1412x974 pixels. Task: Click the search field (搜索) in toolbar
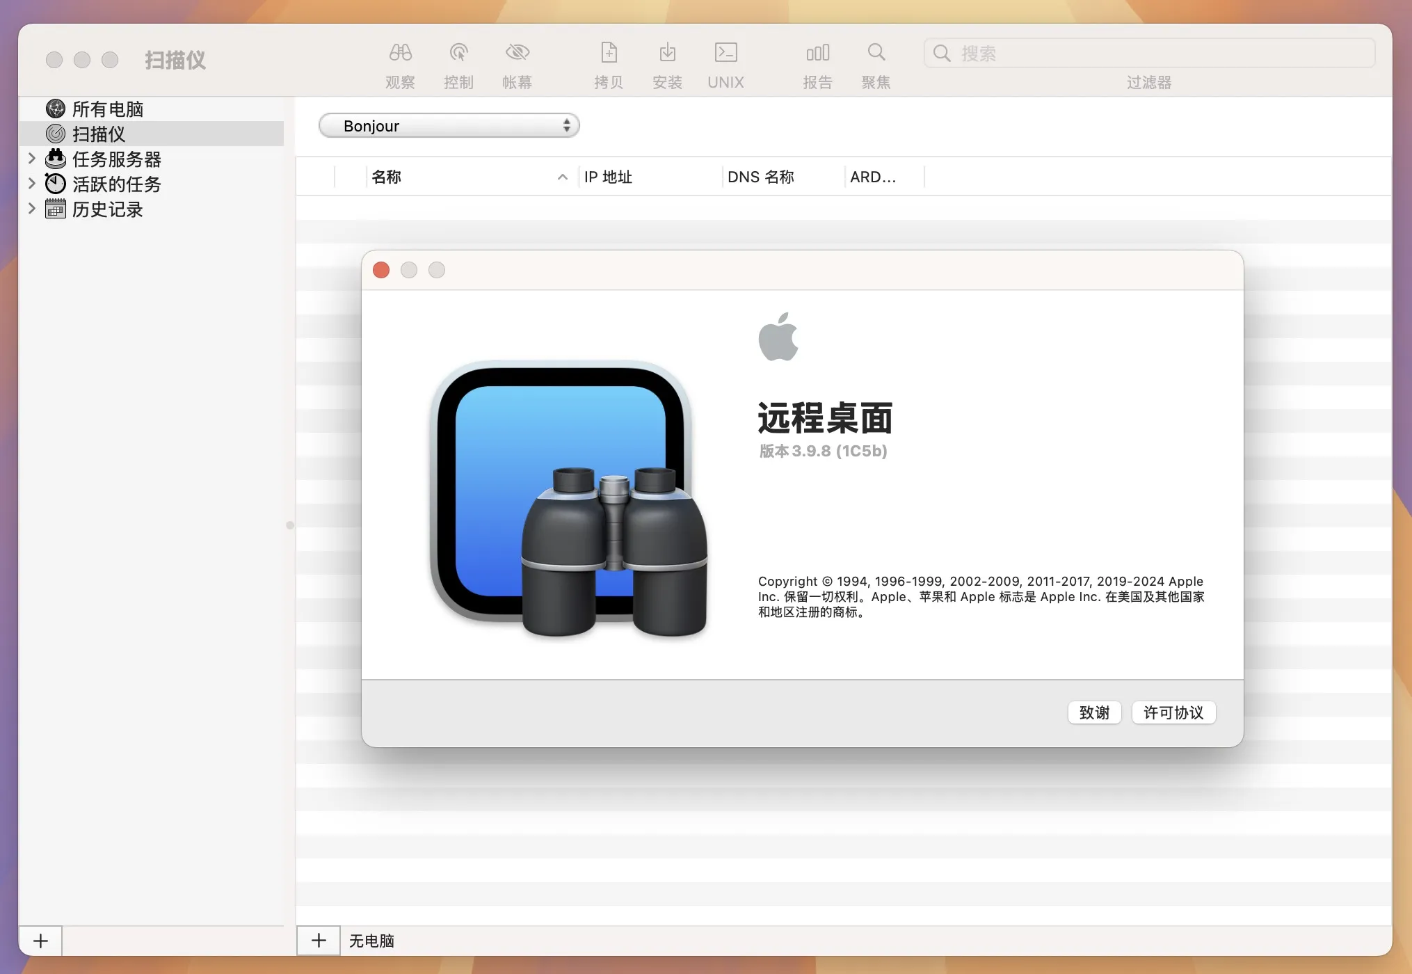coord(1149,53)
